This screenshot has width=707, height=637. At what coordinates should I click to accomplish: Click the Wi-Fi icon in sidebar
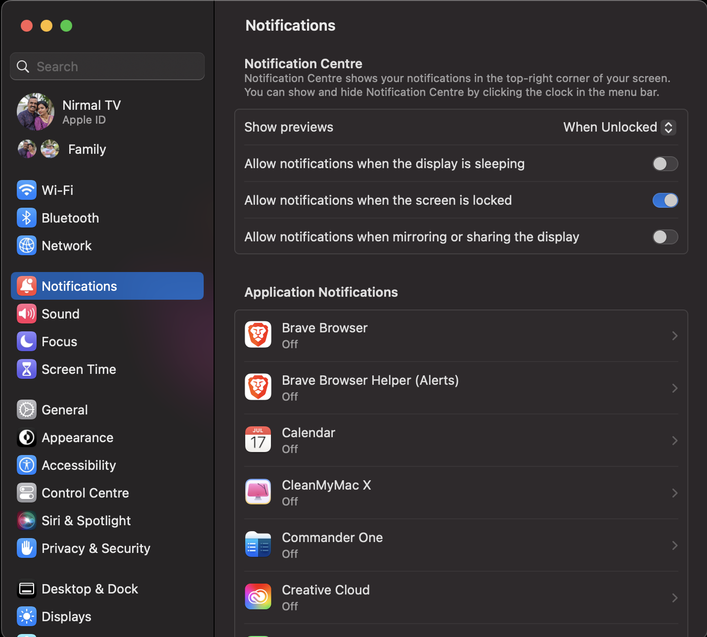click(27, 190)
